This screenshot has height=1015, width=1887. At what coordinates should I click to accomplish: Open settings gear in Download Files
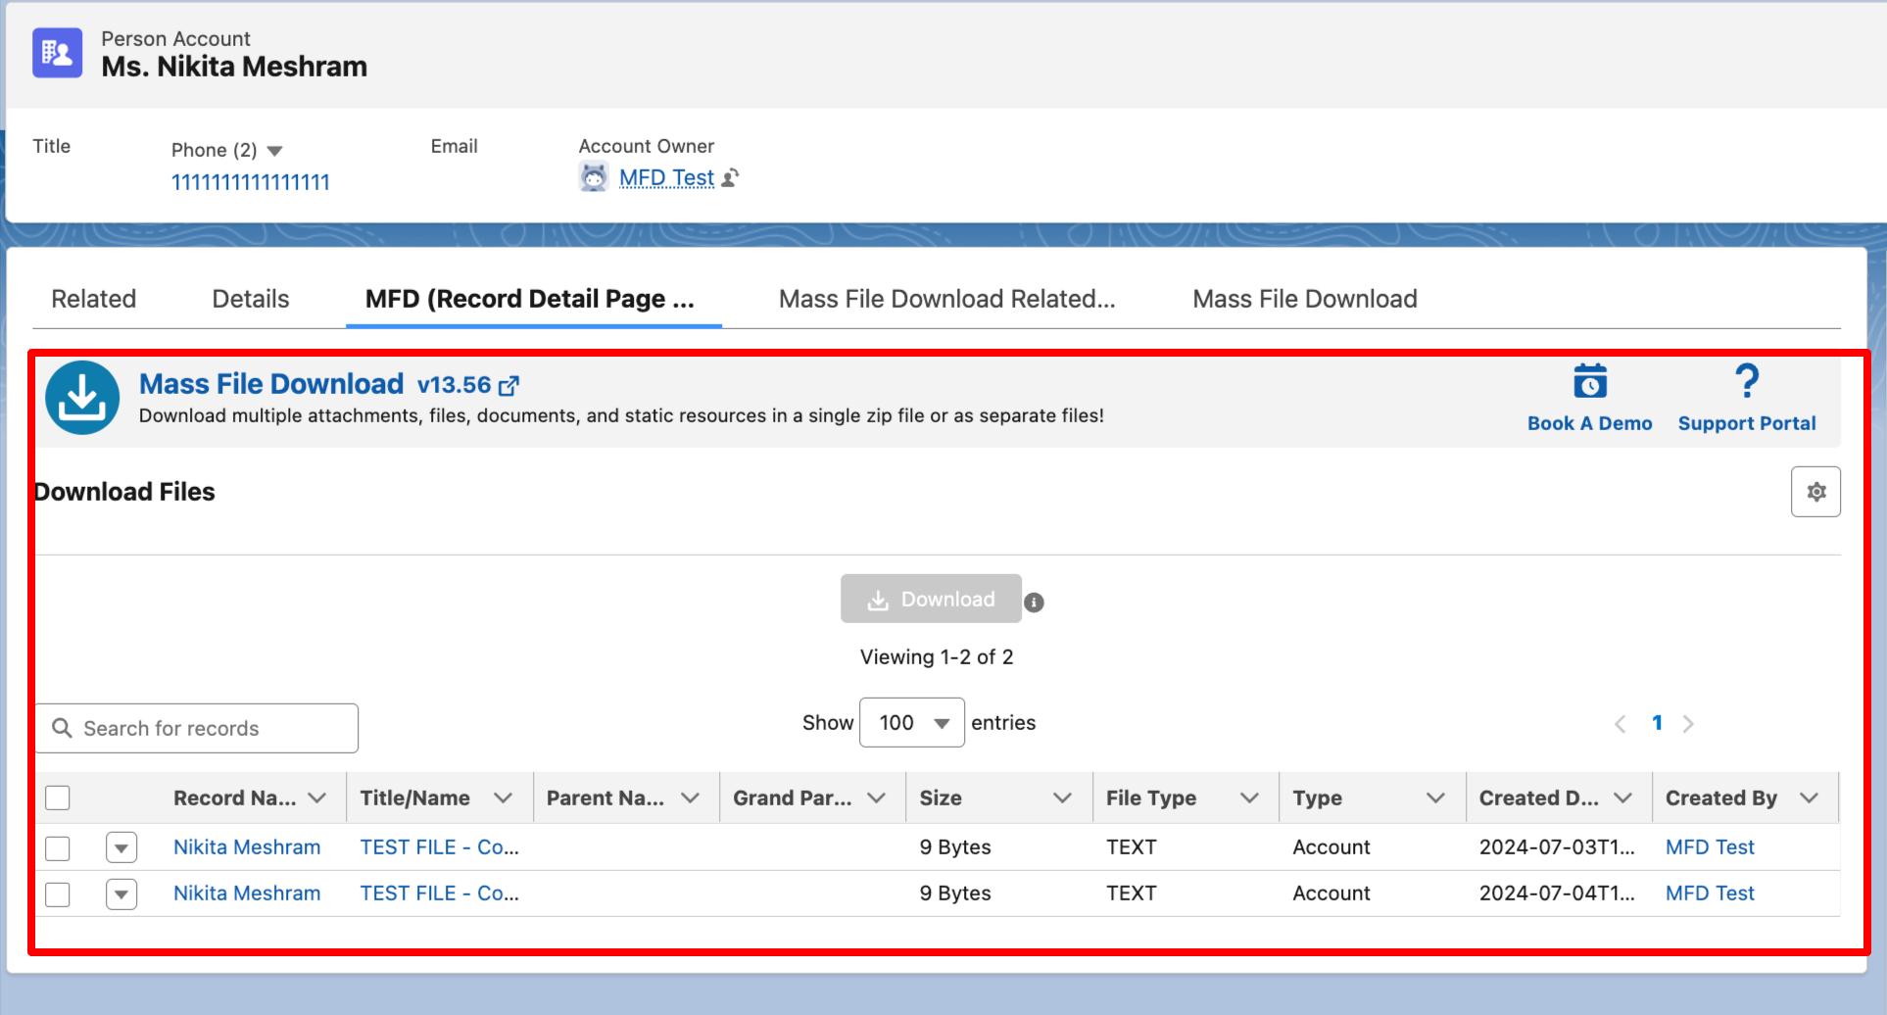click(x=1815, y=492)
